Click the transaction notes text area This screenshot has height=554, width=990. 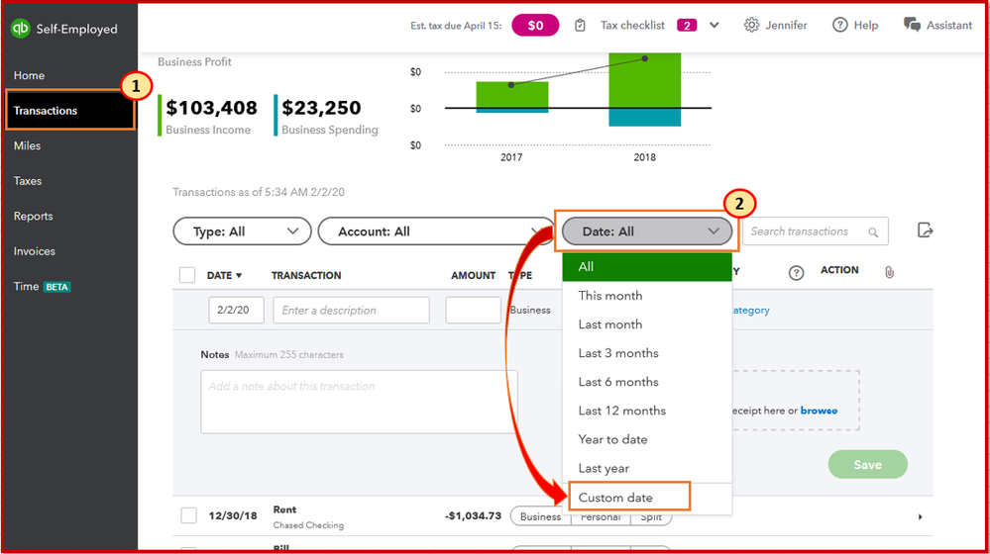[359, 402]
